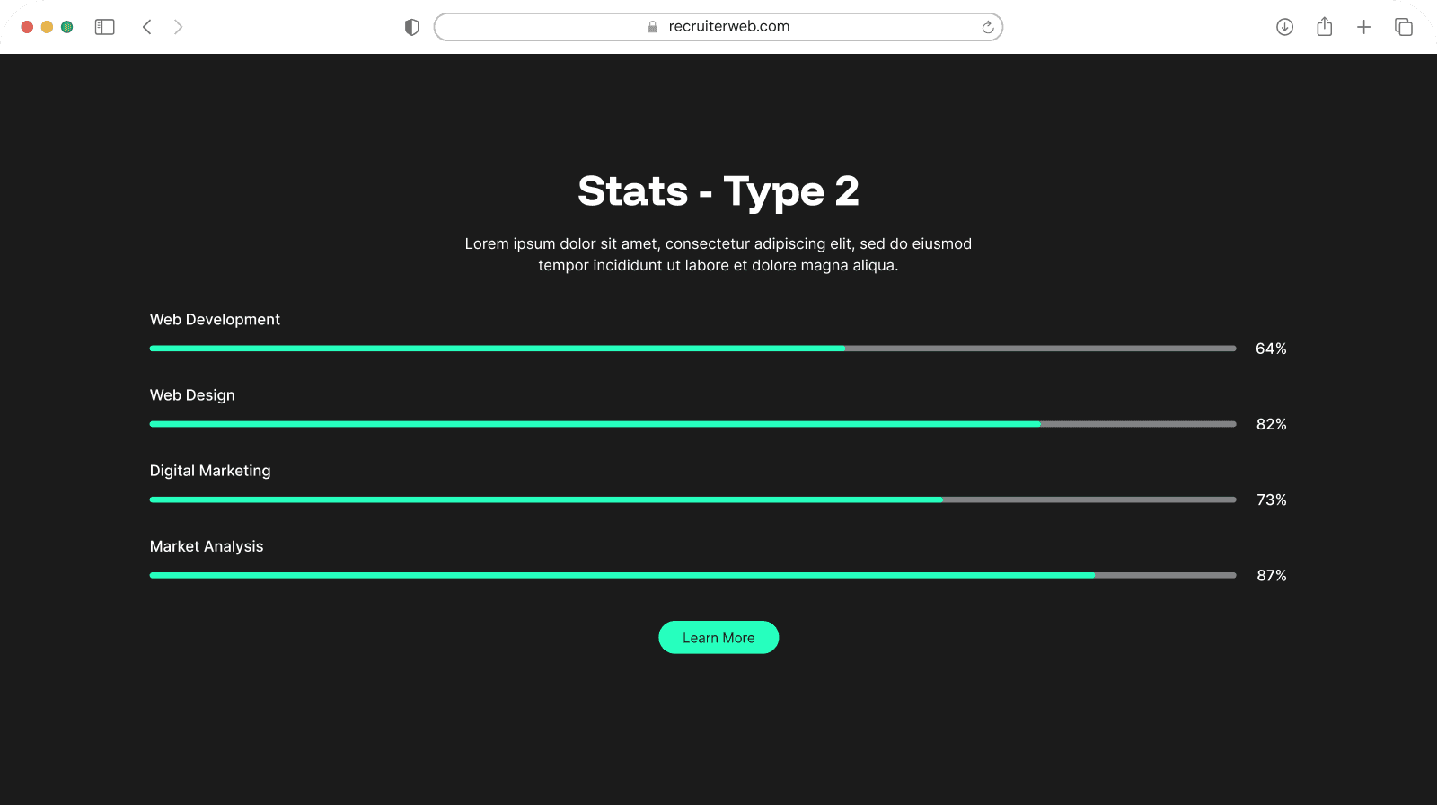Click the forward navigation arrow
The height and width of the screenshot is (805, 1437).
(178, 27)
